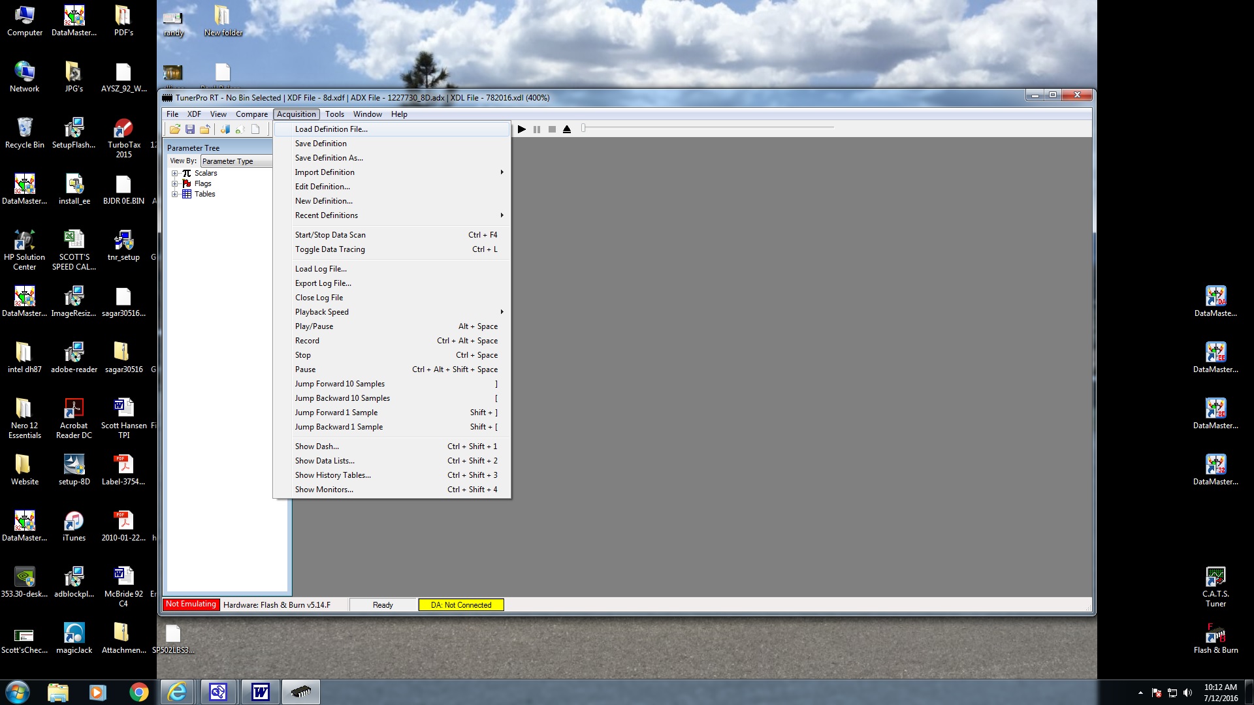Choose Toggle Data Tracing
This screenshot has width=1254, height=705.
click(392, 249)
